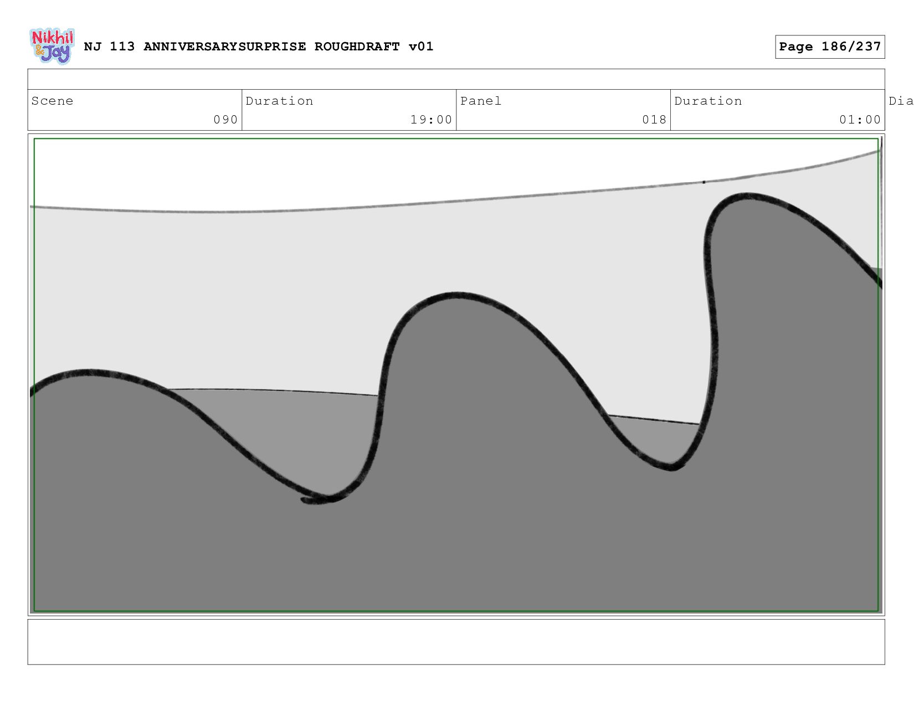Click the scene number '090'

pos(225,120)
